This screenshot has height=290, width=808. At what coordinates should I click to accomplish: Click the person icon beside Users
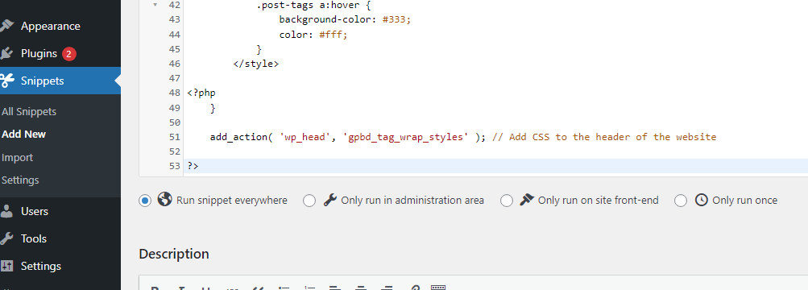6,211
